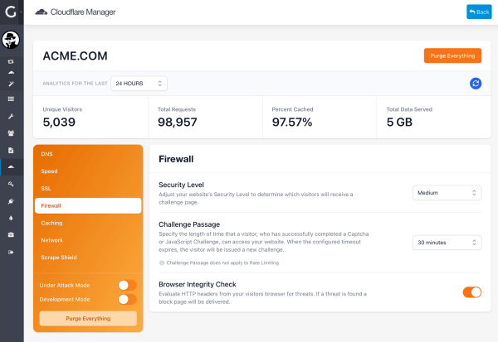The width and height of the screenshot is (498, 342).
Task: Click the retweet arrows sidebar icon
Action: (11, 61)
